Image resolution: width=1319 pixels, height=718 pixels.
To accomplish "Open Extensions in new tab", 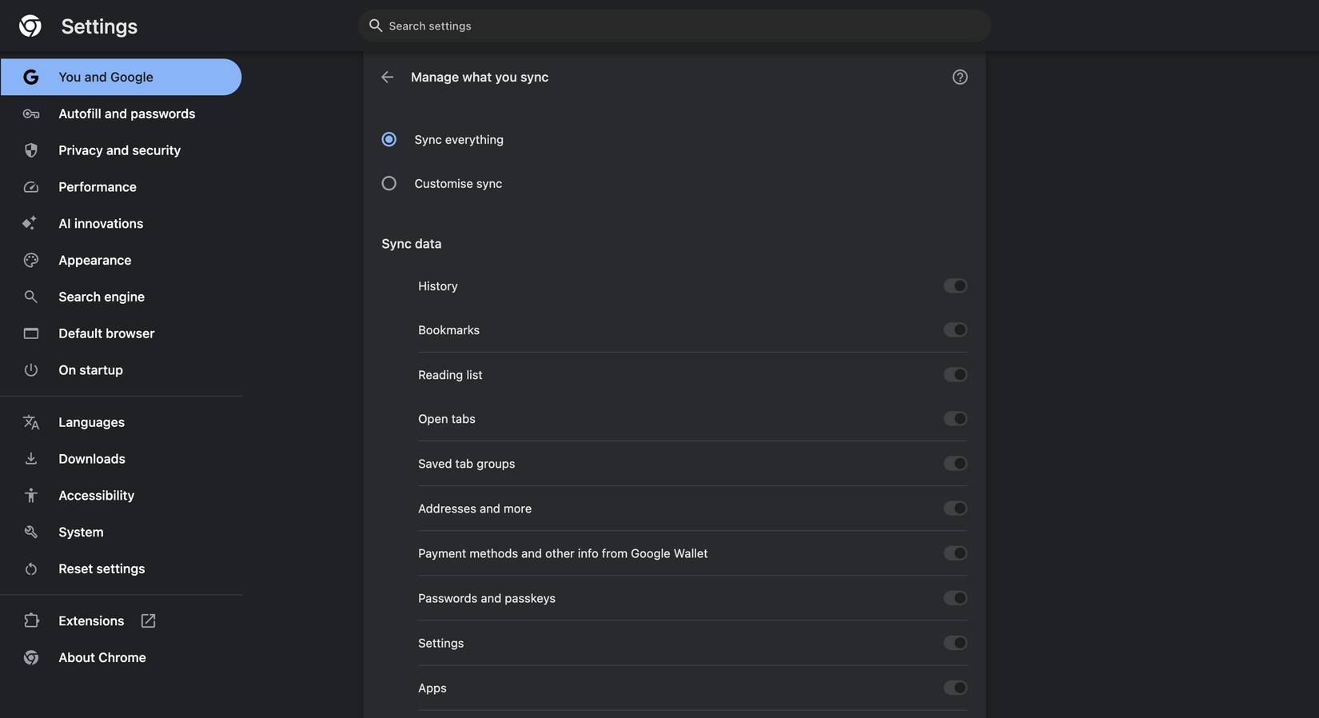I will coord(147,620).
